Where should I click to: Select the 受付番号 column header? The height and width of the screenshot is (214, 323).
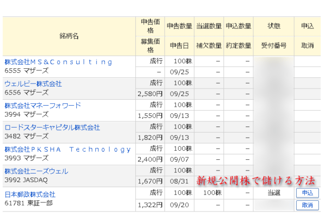coord(274,46)
